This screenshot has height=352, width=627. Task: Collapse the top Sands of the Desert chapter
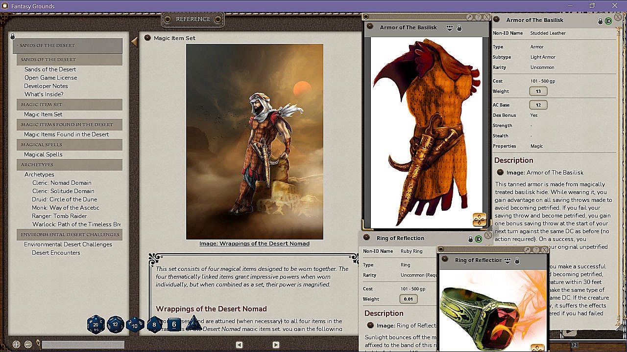click(68, 45)
